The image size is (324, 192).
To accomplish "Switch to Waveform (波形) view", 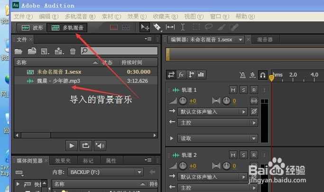I will pos(32,28).
